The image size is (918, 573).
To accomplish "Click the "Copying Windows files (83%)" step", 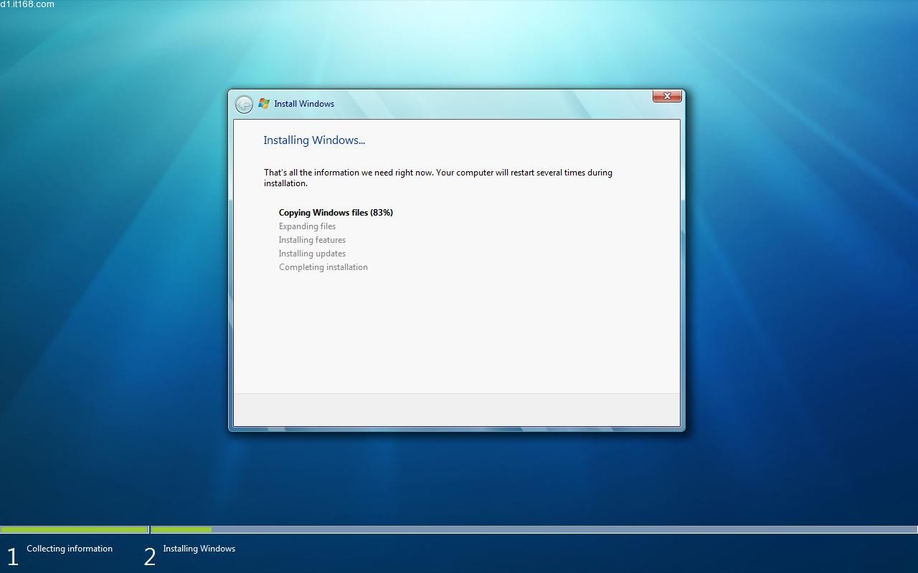I will 336,213.
